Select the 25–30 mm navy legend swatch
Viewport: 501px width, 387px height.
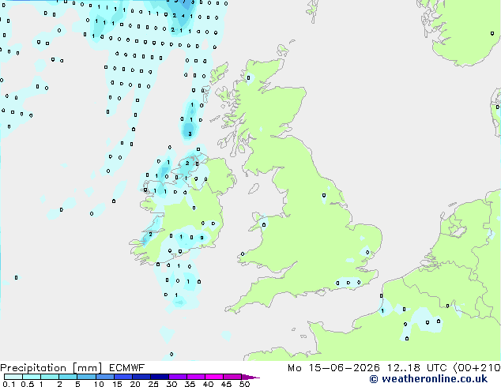[160, 377]
